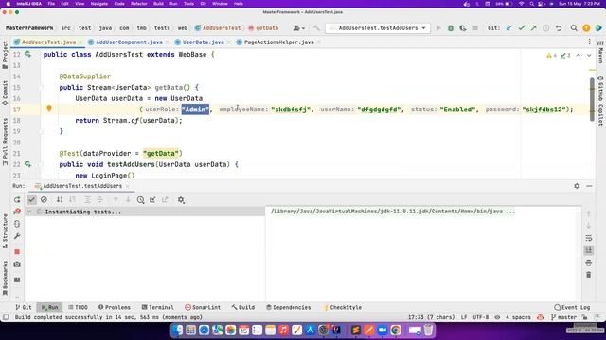The height and width of the screenshot is (340, 606).
Task: Toggle auto-test icon in Run panel
Action: [17, 224]
